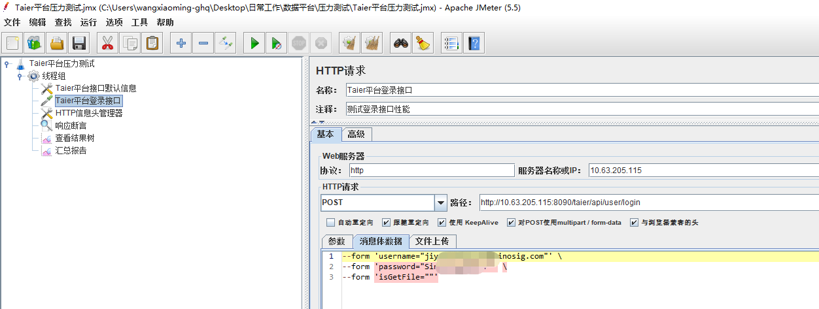Click the Copy toolbar icon
The width and height of the screenshot is (819, 309).
coord(130,44)
